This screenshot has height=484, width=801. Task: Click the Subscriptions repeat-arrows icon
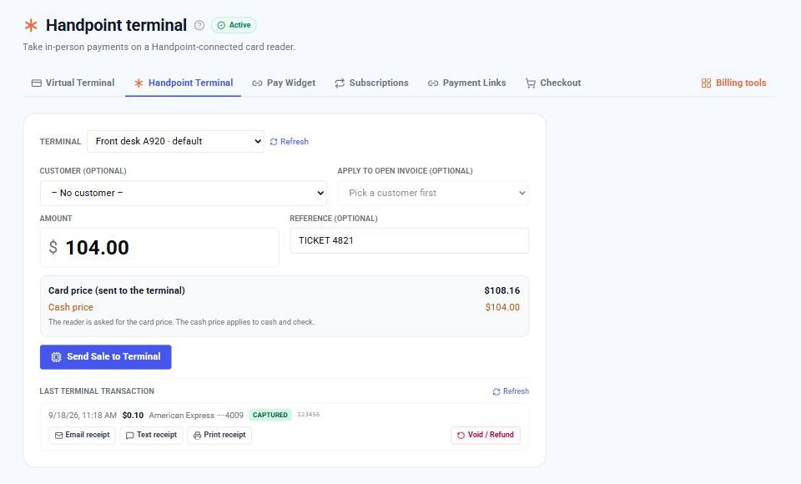point(340,83)
